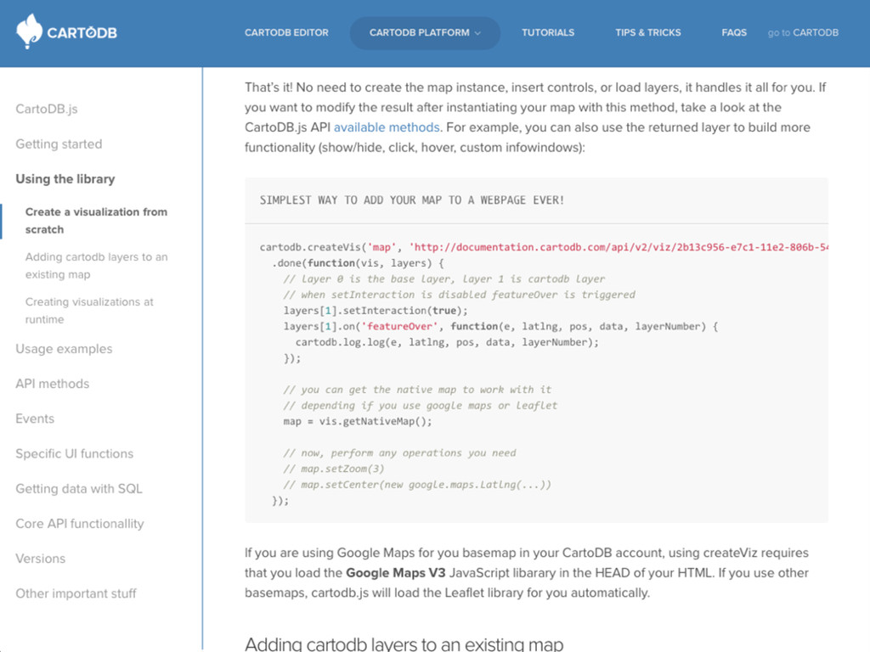Click the CartoDB logo icon

point(29,31)
